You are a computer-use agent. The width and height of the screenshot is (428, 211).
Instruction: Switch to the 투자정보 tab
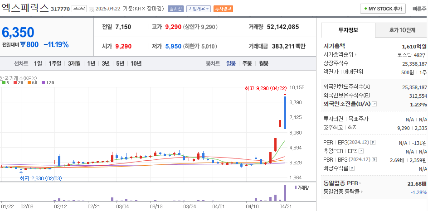point(348,30)
